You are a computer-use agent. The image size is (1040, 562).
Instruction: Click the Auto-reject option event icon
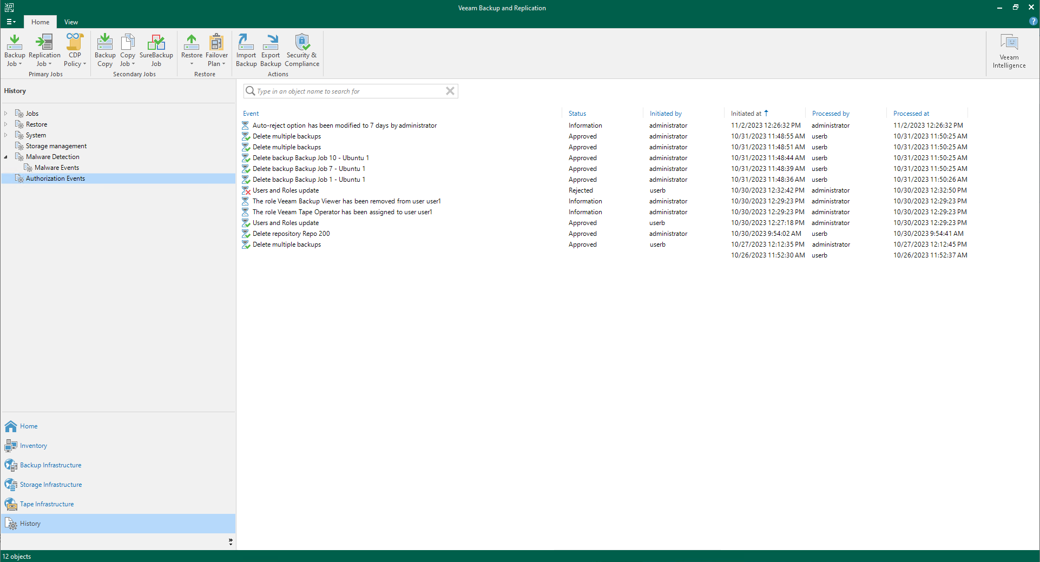pyautogui.click(x=246, y=125)
